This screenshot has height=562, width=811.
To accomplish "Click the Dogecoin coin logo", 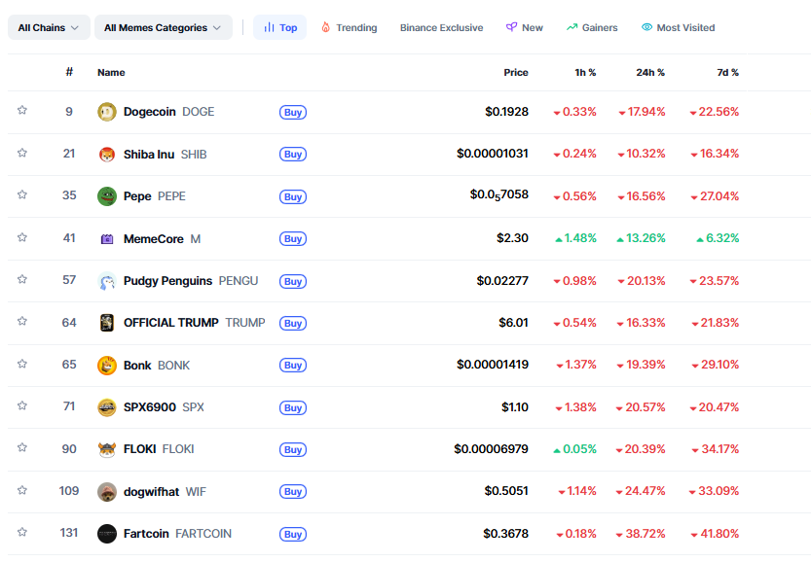I will [107, 112].
